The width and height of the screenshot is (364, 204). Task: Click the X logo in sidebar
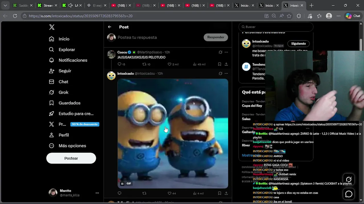52,27
